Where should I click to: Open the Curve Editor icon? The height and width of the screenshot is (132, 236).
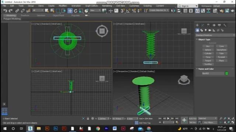click(203, 11)
